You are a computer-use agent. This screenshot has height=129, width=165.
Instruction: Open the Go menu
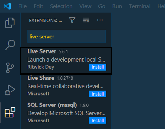pos(102,6)
